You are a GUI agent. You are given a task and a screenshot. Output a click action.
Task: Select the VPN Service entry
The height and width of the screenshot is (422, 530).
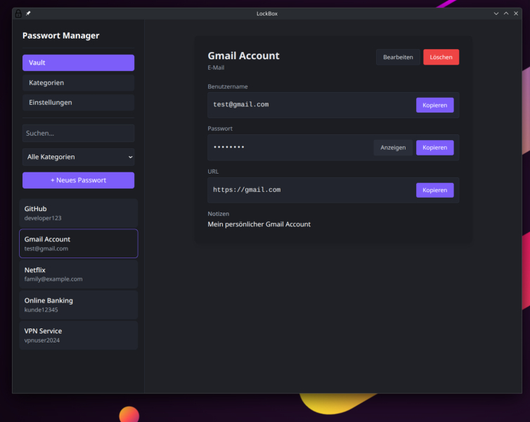(x=78, y=335)
